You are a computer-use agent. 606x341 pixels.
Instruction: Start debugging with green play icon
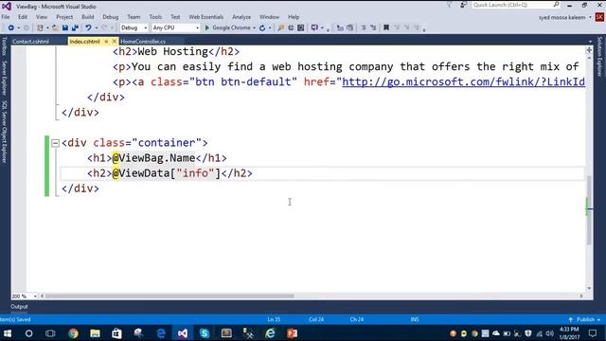[206, 27]
